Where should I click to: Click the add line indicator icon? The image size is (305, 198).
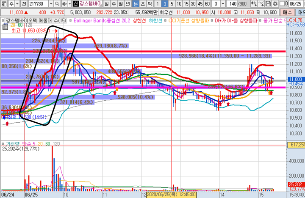(x=261, y=4)
